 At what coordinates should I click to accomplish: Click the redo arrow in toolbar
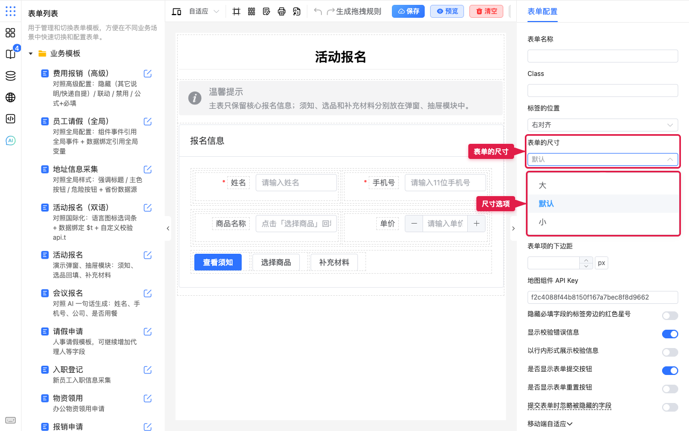331,11
